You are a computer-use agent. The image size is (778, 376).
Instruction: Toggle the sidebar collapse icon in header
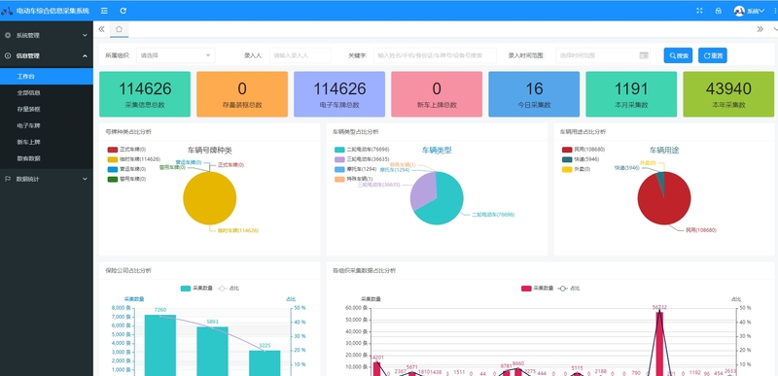[x=104, y=11]
